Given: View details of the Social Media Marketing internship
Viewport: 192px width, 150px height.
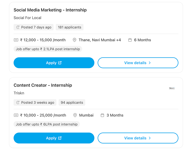Looking at the screenshot, I should (x=138, y=63).
